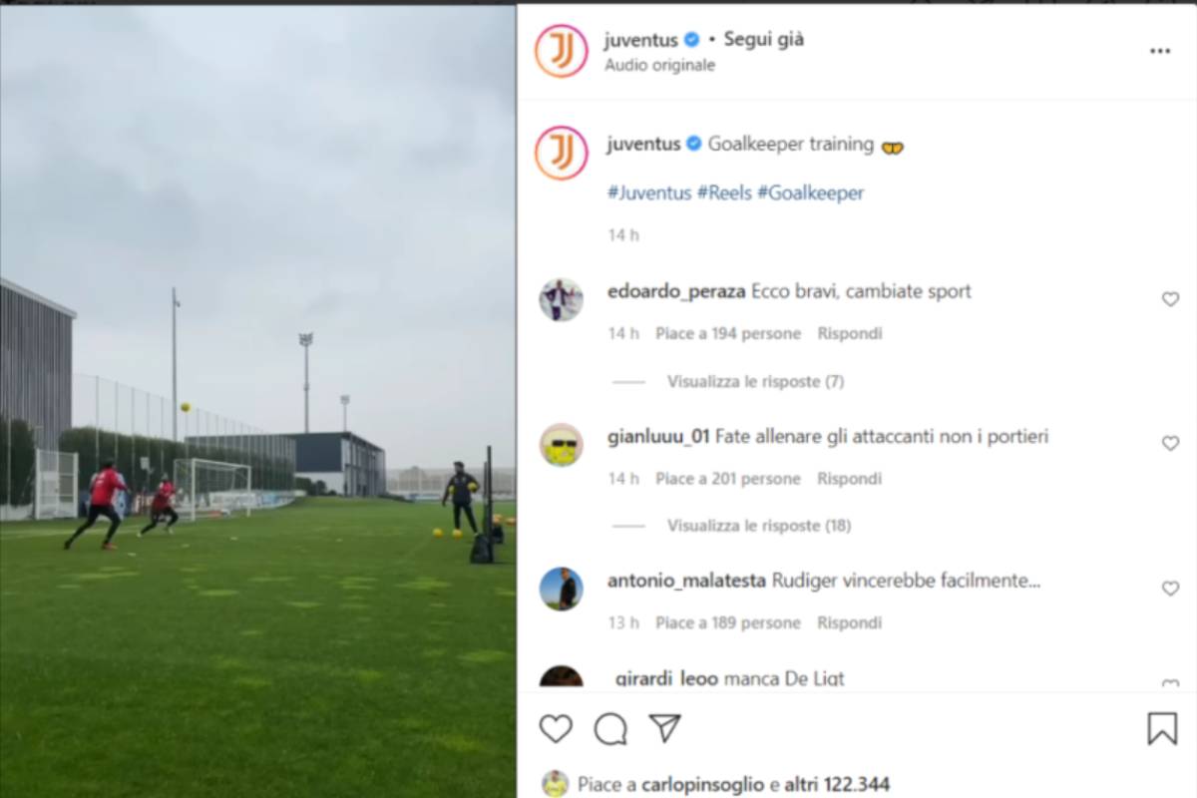Open gianluuu_01's avatar picture

point(561,445)
